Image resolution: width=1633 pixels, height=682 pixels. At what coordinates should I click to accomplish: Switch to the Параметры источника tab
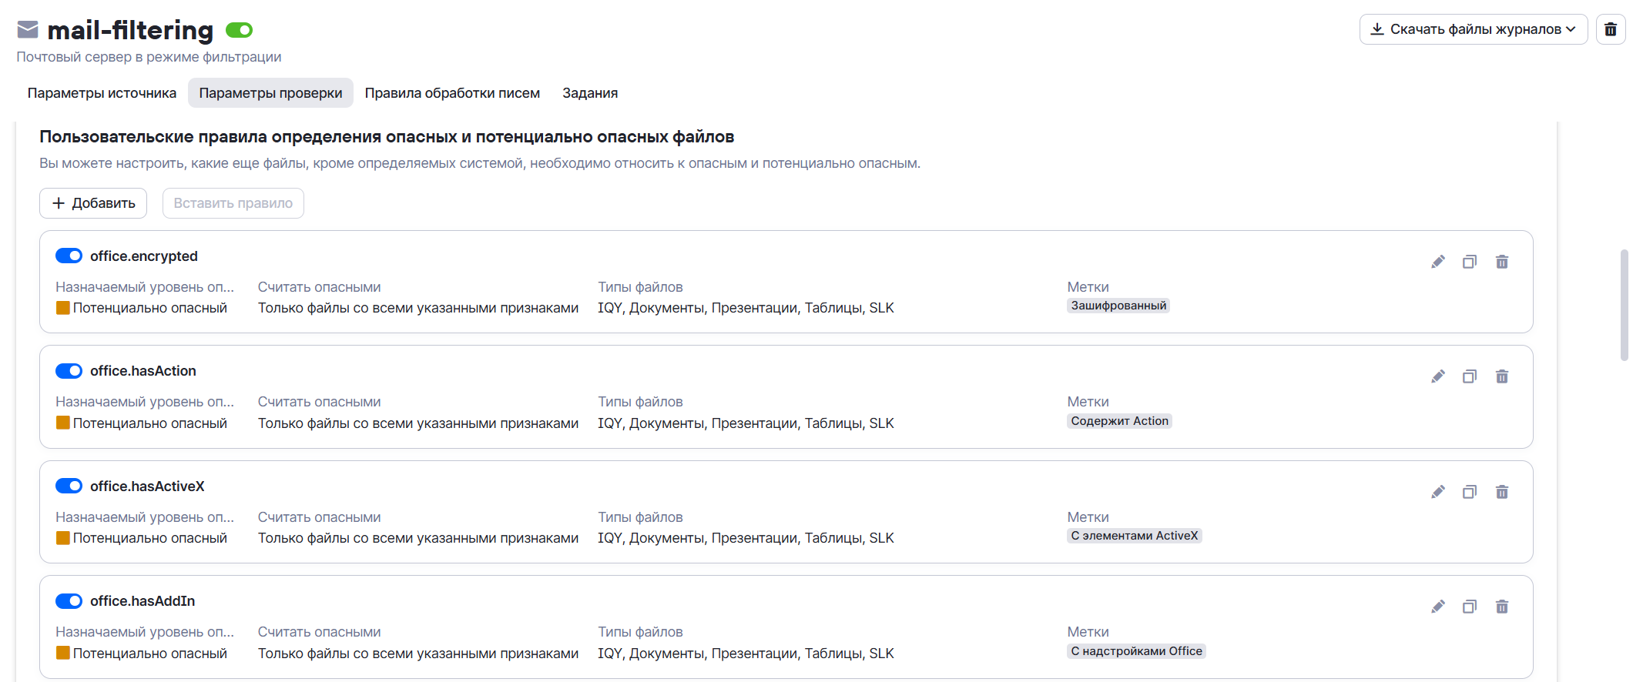(102, 93)
